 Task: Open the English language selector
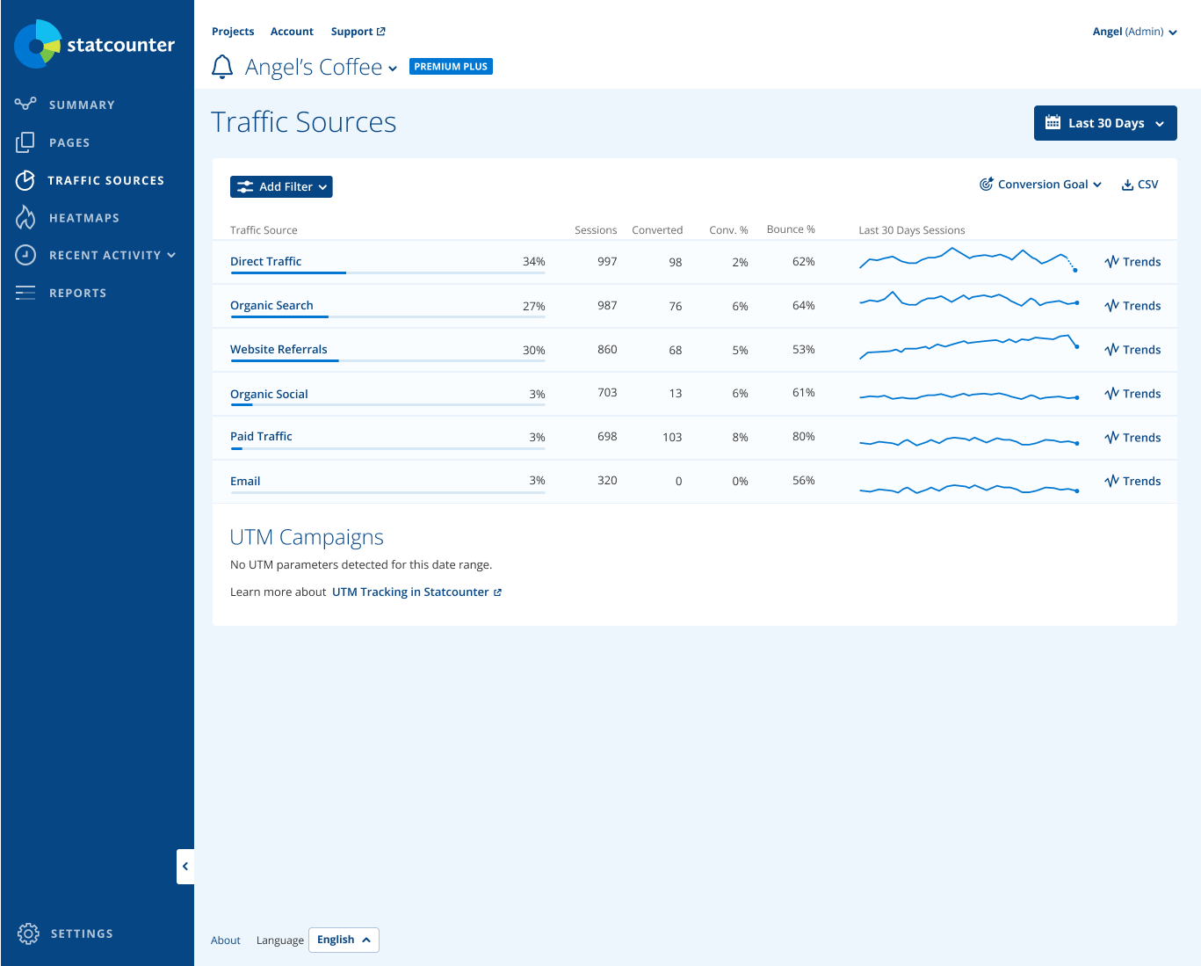tap(344, 940)
